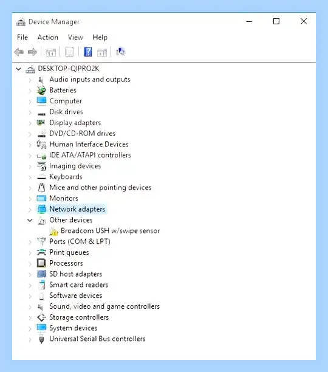Close the Device Manager window
This screenshot has width=328, height=372.
tap(304, 22)
